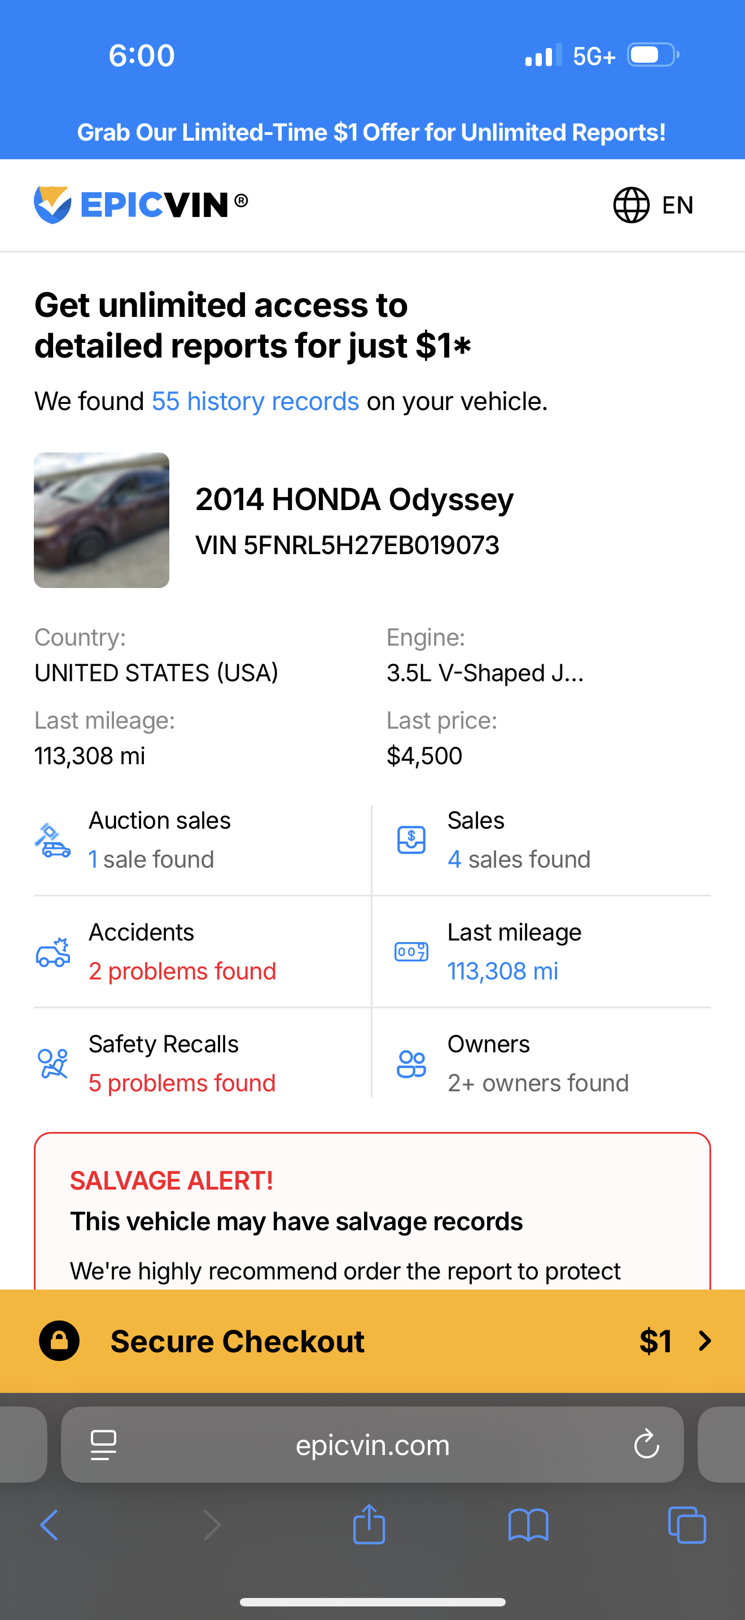Tap the Honda Odyssey vehicle thumbnail
Viewport: 745px width, 1620px height.
[x=102, y=520]
